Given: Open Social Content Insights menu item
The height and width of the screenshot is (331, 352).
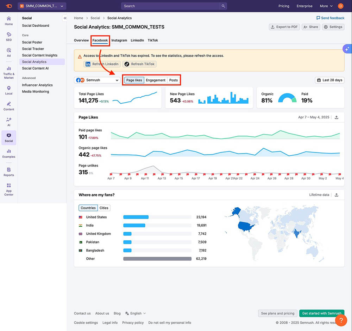Looking at the screenshot, I should (39, 55).
